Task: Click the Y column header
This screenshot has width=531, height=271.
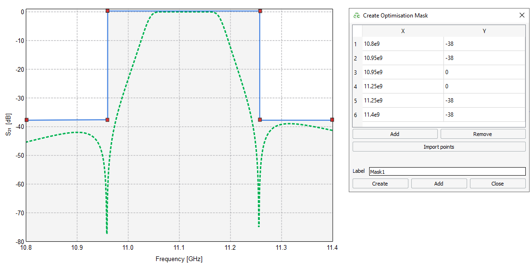Action: coord(484,31)
